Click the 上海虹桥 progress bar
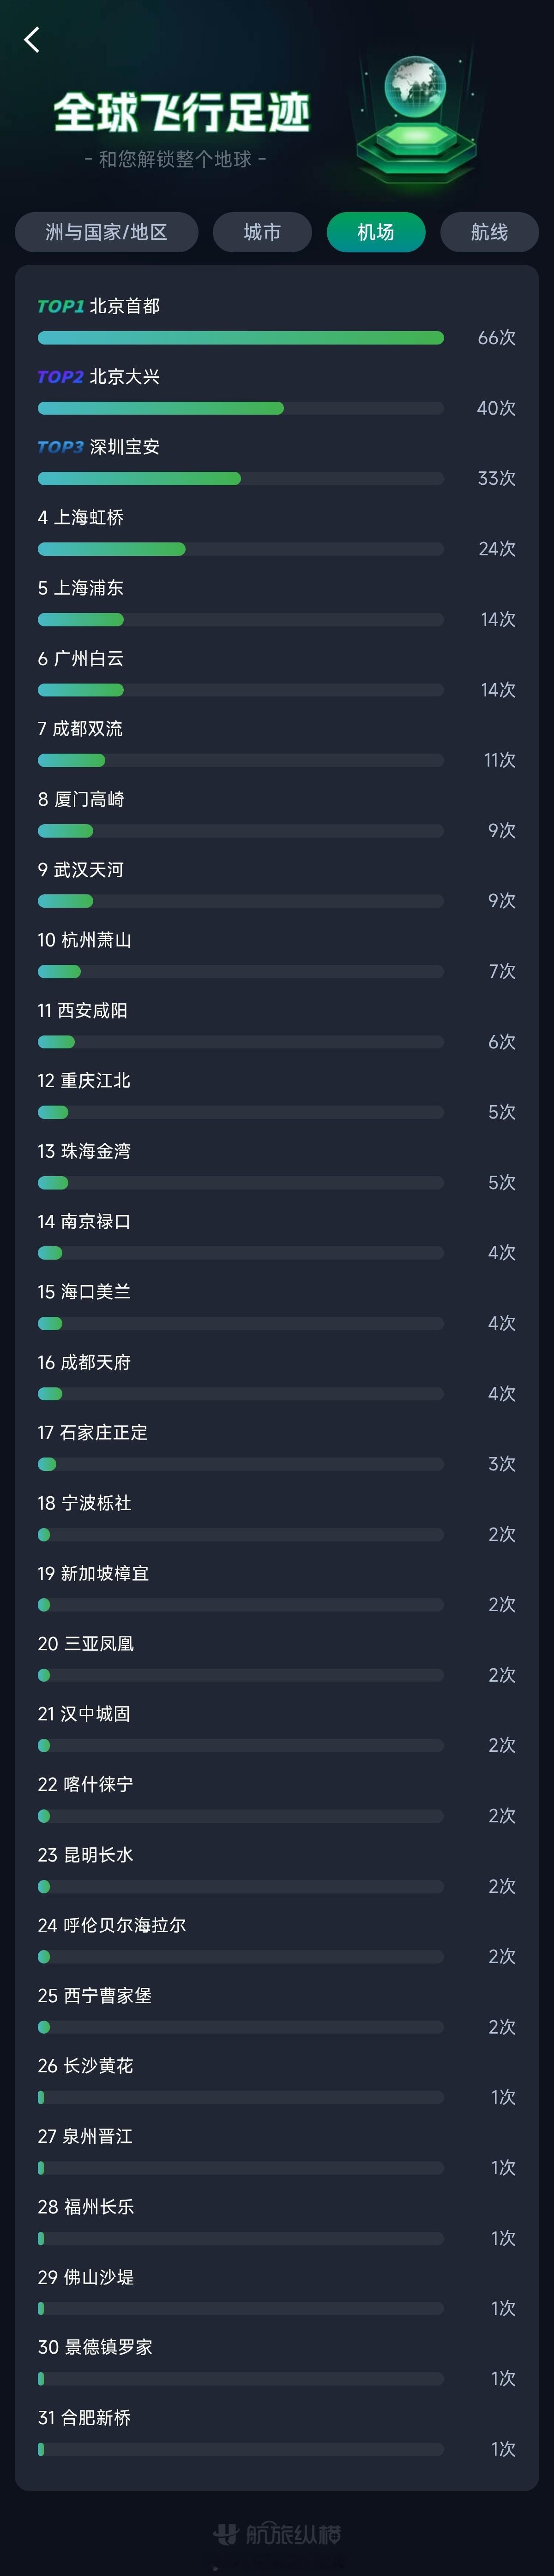This screenshot has height=2576, width=554. [x=241, y=549]
